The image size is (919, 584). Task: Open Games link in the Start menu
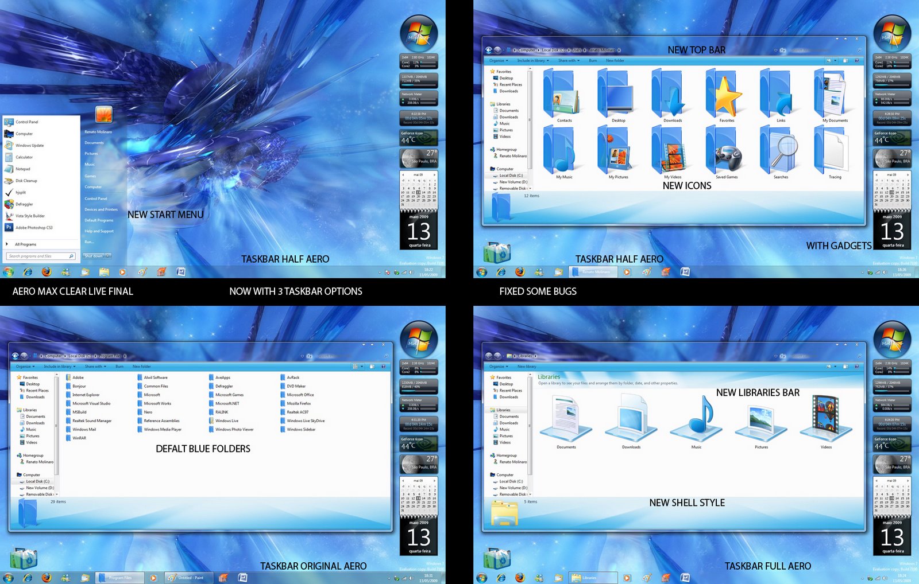click(90, 176)
